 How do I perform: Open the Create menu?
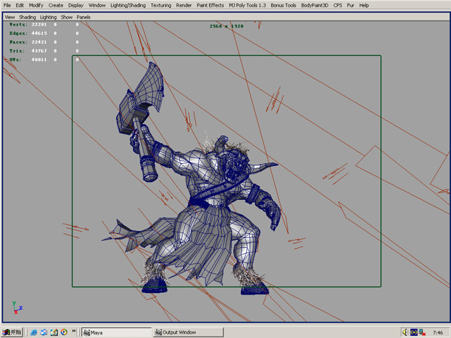click(55, 5)
